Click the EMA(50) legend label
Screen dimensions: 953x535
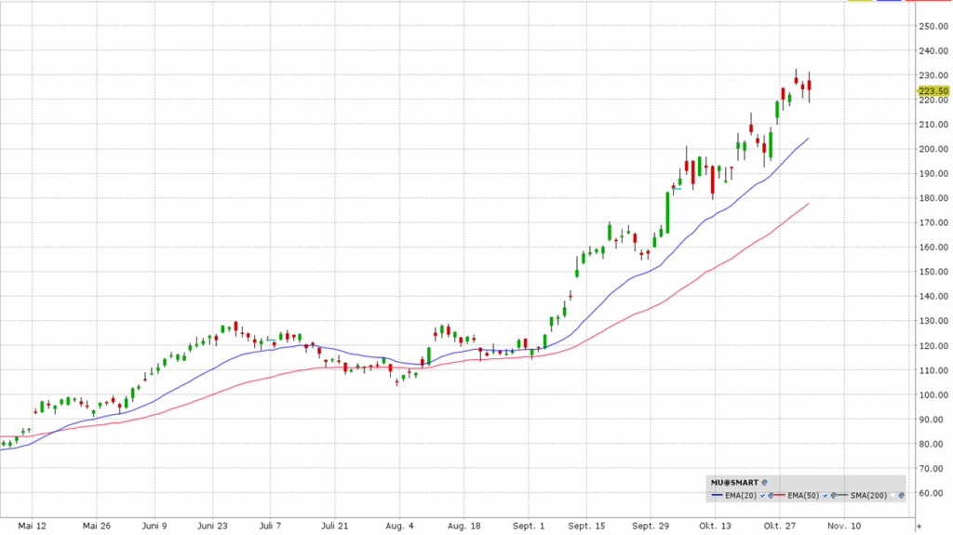pyautogui.click(x=804, y=495)
